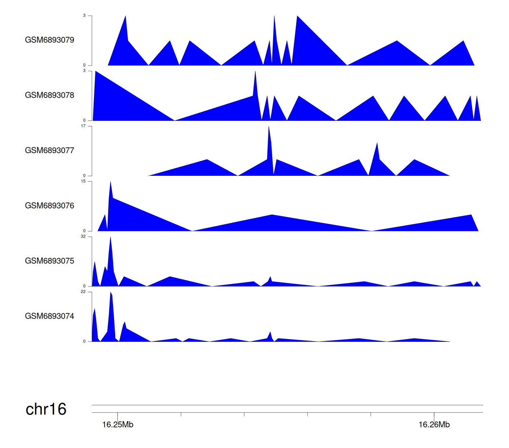This screenshot has width=509, height=448.
Task: Click the 16.26Mb axis label
Action: point(434,425)
